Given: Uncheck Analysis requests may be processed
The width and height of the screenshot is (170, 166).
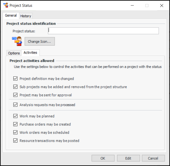Looking at the screenshot, I should pyautogui.click(x=15, y=105).
